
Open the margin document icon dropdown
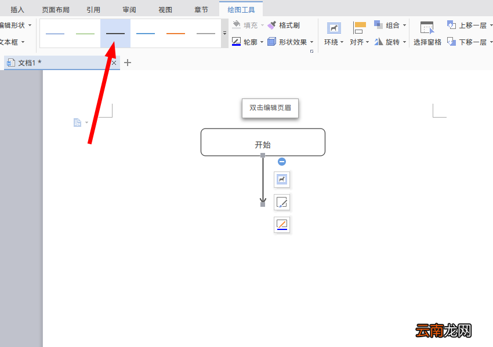pos(87,122)
